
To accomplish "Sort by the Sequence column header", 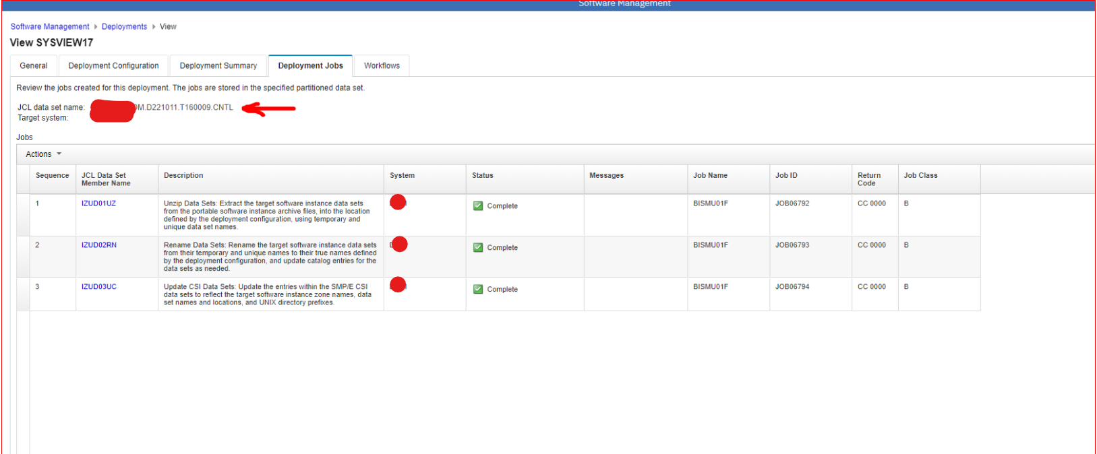I will pos(52,176).
